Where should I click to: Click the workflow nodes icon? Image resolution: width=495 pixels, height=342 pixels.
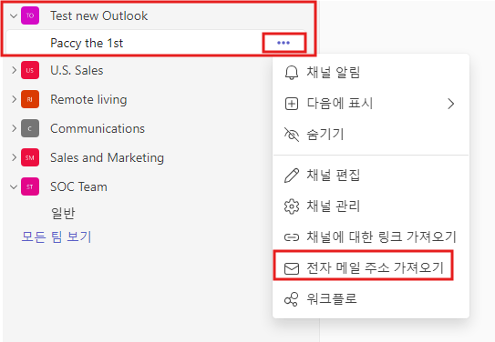tap(292, 299)
